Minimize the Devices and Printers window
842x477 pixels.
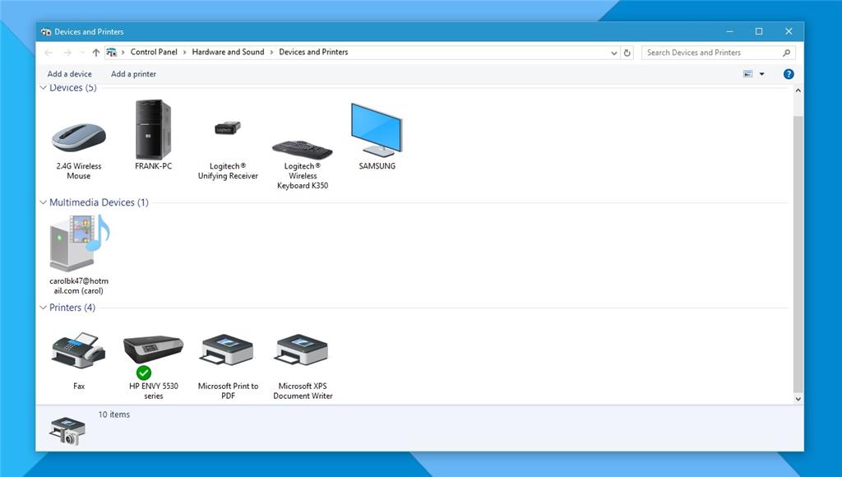click(x=729, y=32)
